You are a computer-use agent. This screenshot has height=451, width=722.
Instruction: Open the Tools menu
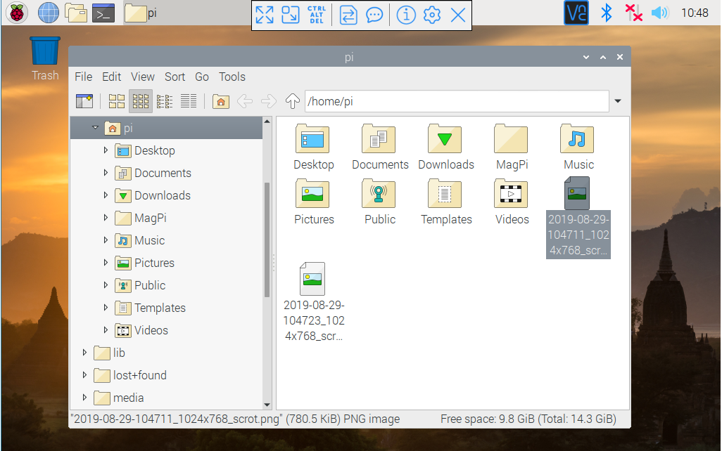(x=232, y=77)
